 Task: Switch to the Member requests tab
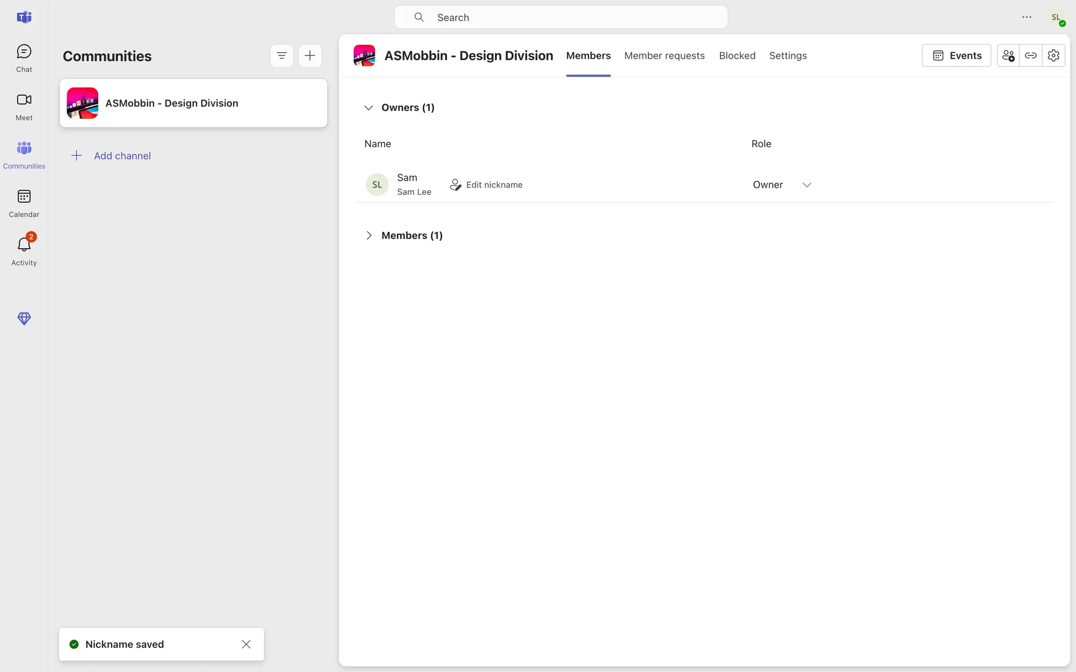click(664, 55)
